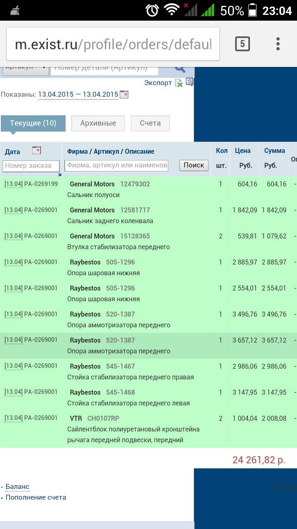Sort by Сумма column header
297x529 pixels.
(x=275, y=151)
